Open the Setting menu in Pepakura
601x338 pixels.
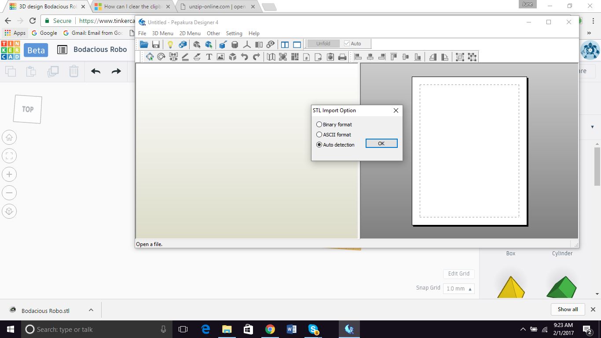pyautogui.click(x=234, y=33)
